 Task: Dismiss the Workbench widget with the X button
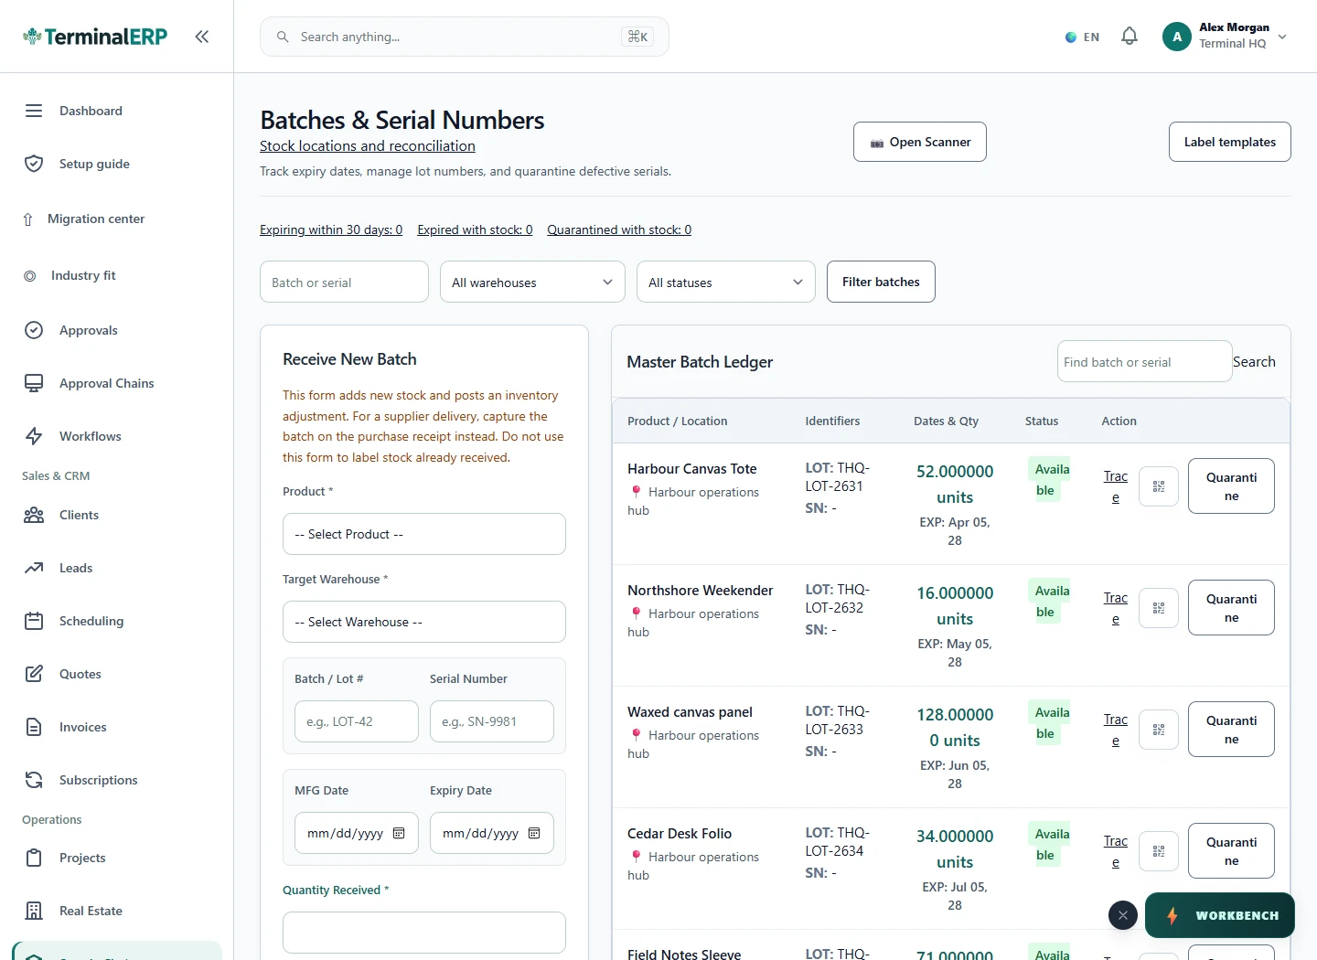[1123, 915]
